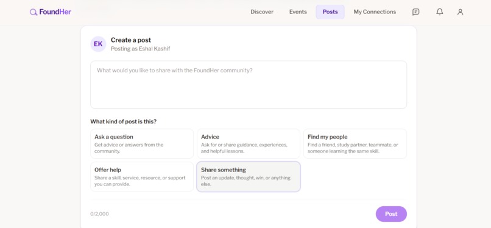Go to the Discover page
Image resolution: width=491 pixels, height=228 pixels.
pyautogui.click(x=262, y=12)
